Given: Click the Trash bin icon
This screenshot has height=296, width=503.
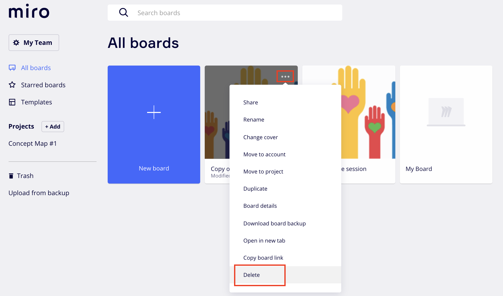Looking at the screenshot, I should click(x=11, y=176).
